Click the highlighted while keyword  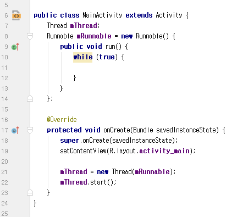pyautogui.click(x=83, y=57)
